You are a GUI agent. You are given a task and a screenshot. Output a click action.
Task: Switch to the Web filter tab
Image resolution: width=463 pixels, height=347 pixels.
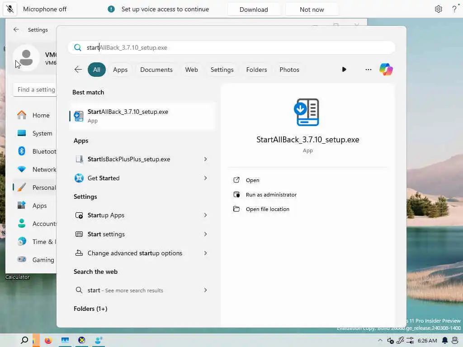click(191, 70)
